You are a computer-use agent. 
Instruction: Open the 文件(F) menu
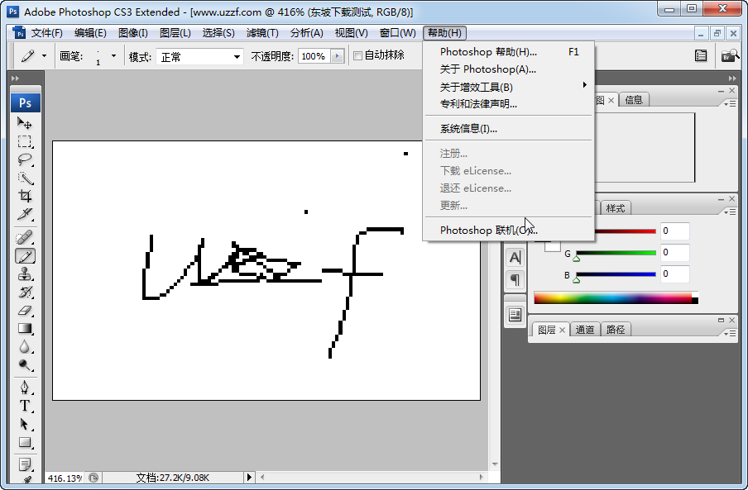pos(46,33)
